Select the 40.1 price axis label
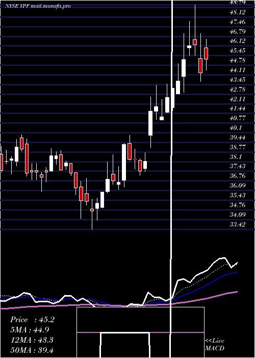The image size is (255, 358). [x=236, y=128]
